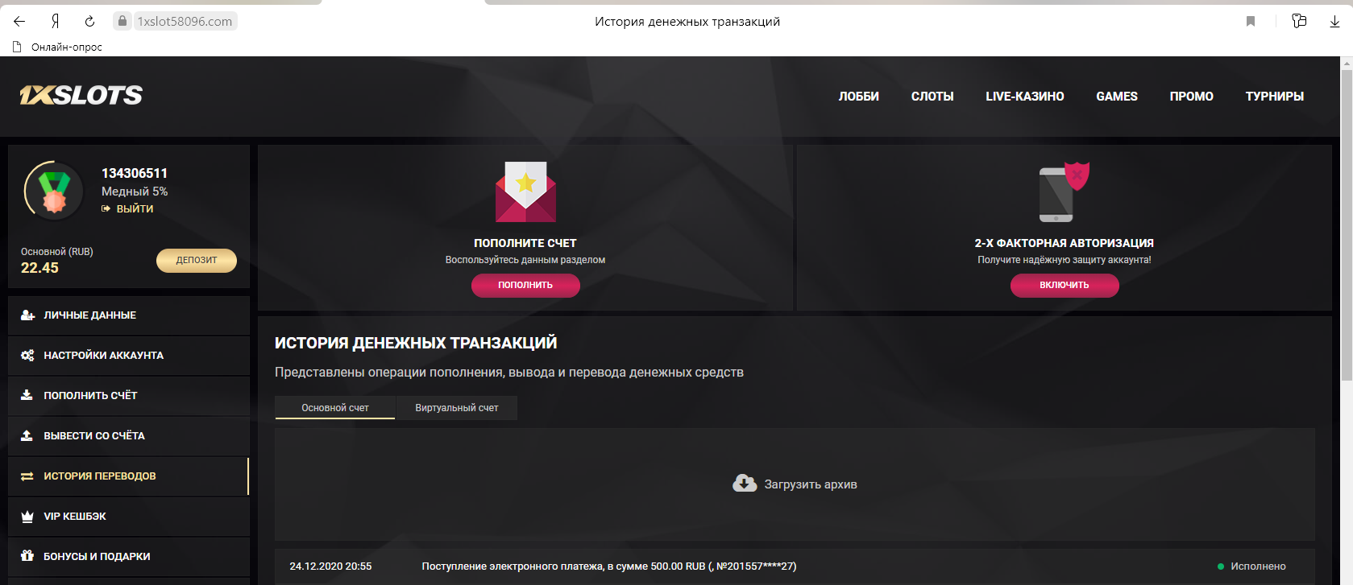Open БОНУСЫ И ПОДАРКИ sidebar item
This screenshot has height=585, width=1353.
tap(129, 557)
